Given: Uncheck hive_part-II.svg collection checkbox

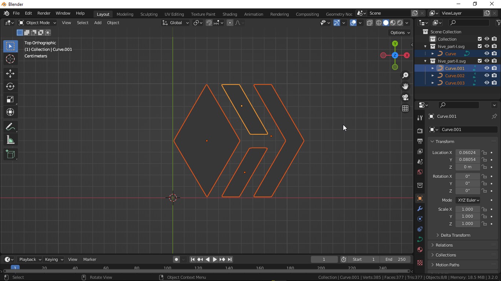Looking at the screenshot, I should coord(479,61).
